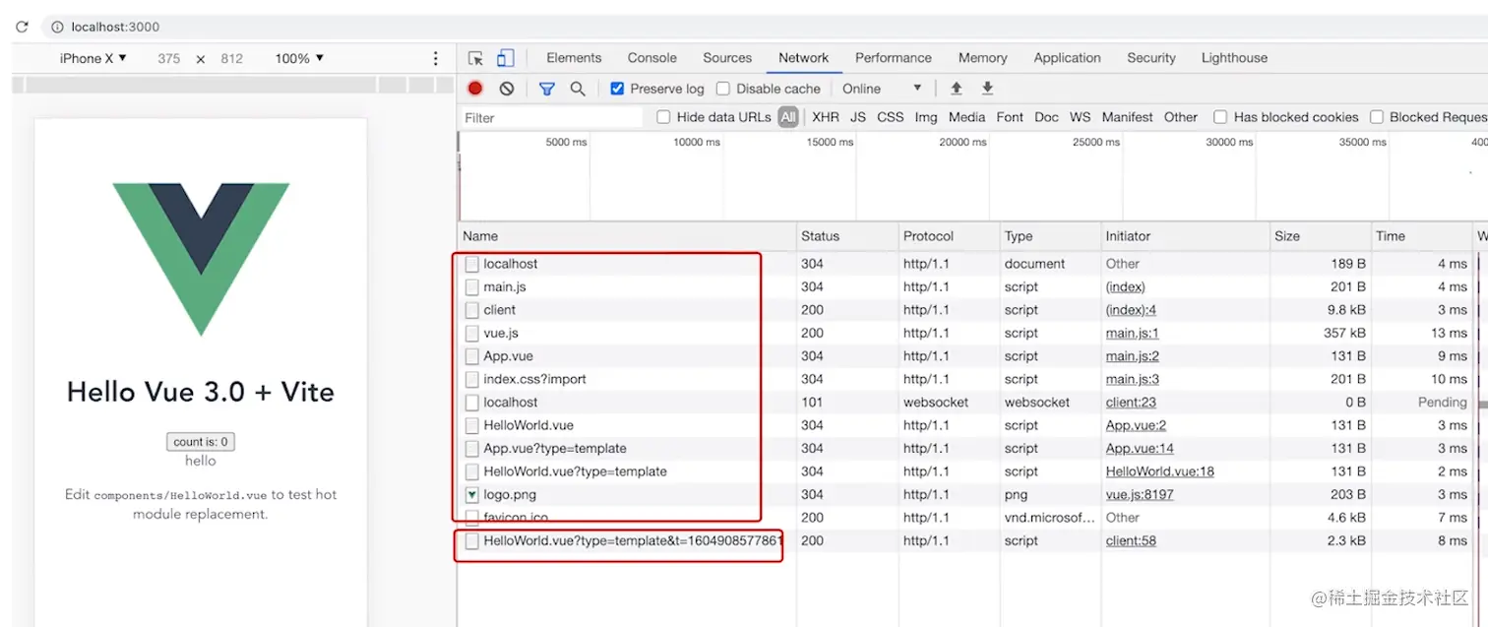Clear the network log

507,89
